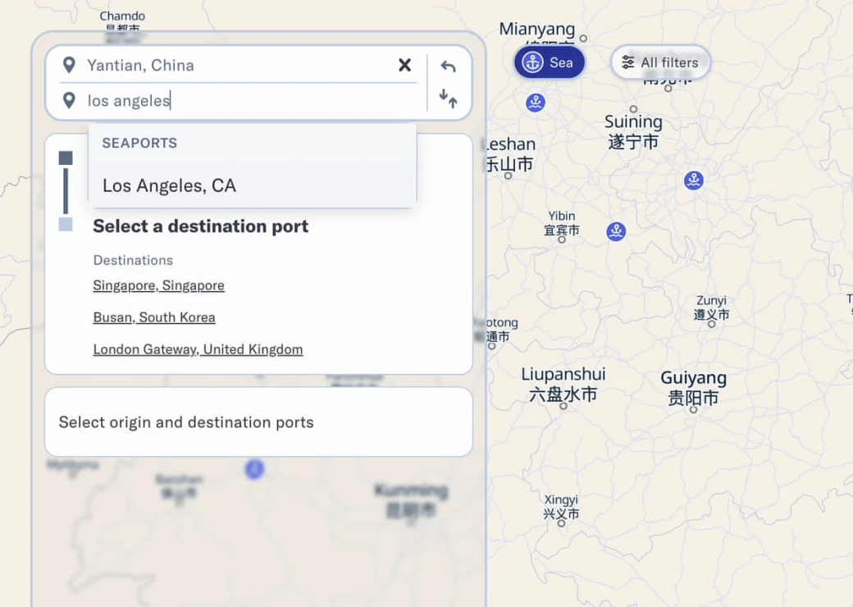Viewport: 853px width, 607px height.
Task: Click the Guiyang city label on map
Action: [693, 377]
